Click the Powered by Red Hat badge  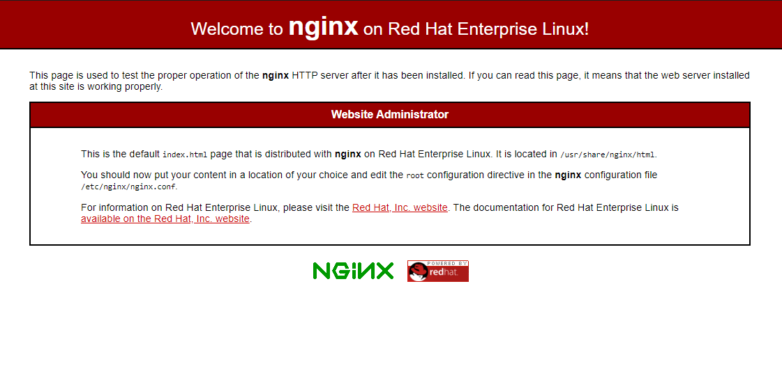pyautogui.click(x=438, y=271)
